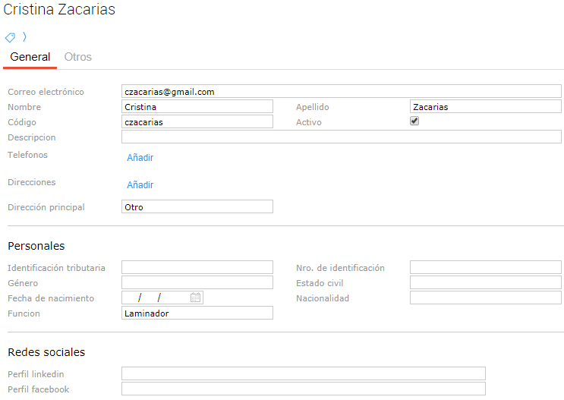Open the Género field
Screen dimensions: 564x400
(x=197, y=282)
